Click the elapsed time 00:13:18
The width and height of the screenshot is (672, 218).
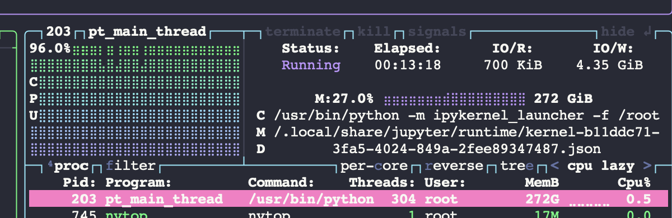coord(408,65)
